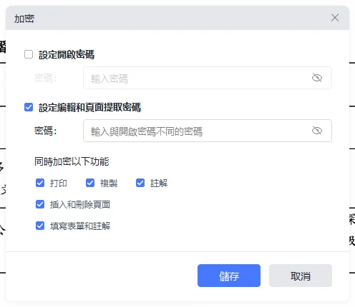The width and height of the screenshot is (355, 307).
Task: Toggle visibility eye in edit password field
Action: point(317,131)
